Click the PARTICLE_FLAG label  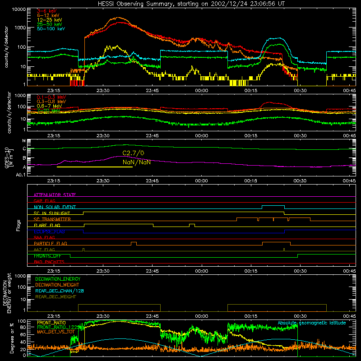51,244
